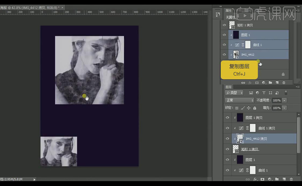
Task: Hide the IMG_4412 拷贝 layer
Action: pyautogui.click(x=227, y=139)
